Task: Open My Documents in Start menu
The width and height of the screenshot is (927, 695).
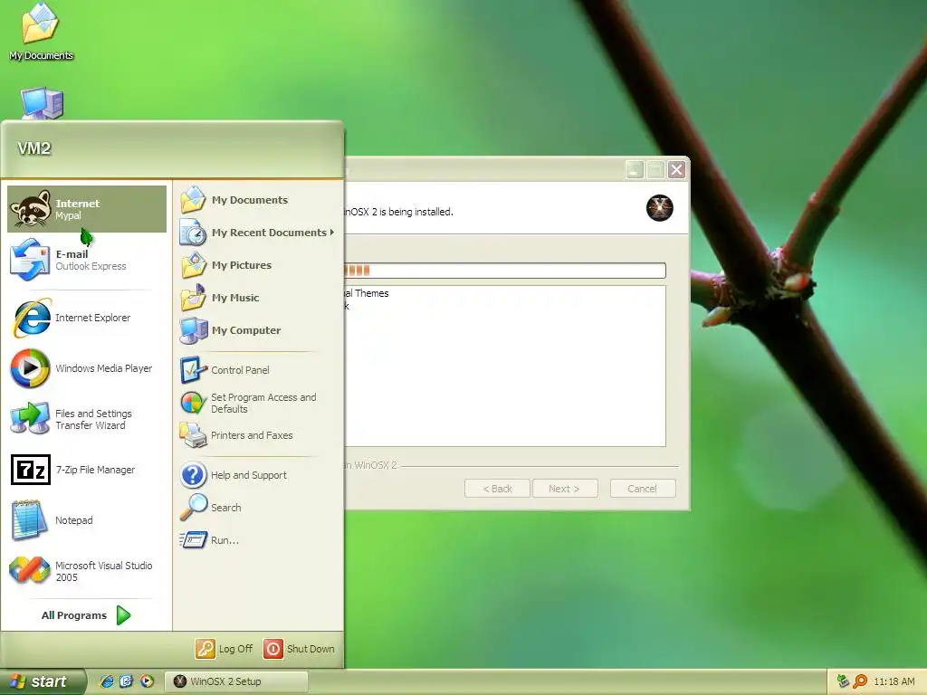Action: pos(258,200)
